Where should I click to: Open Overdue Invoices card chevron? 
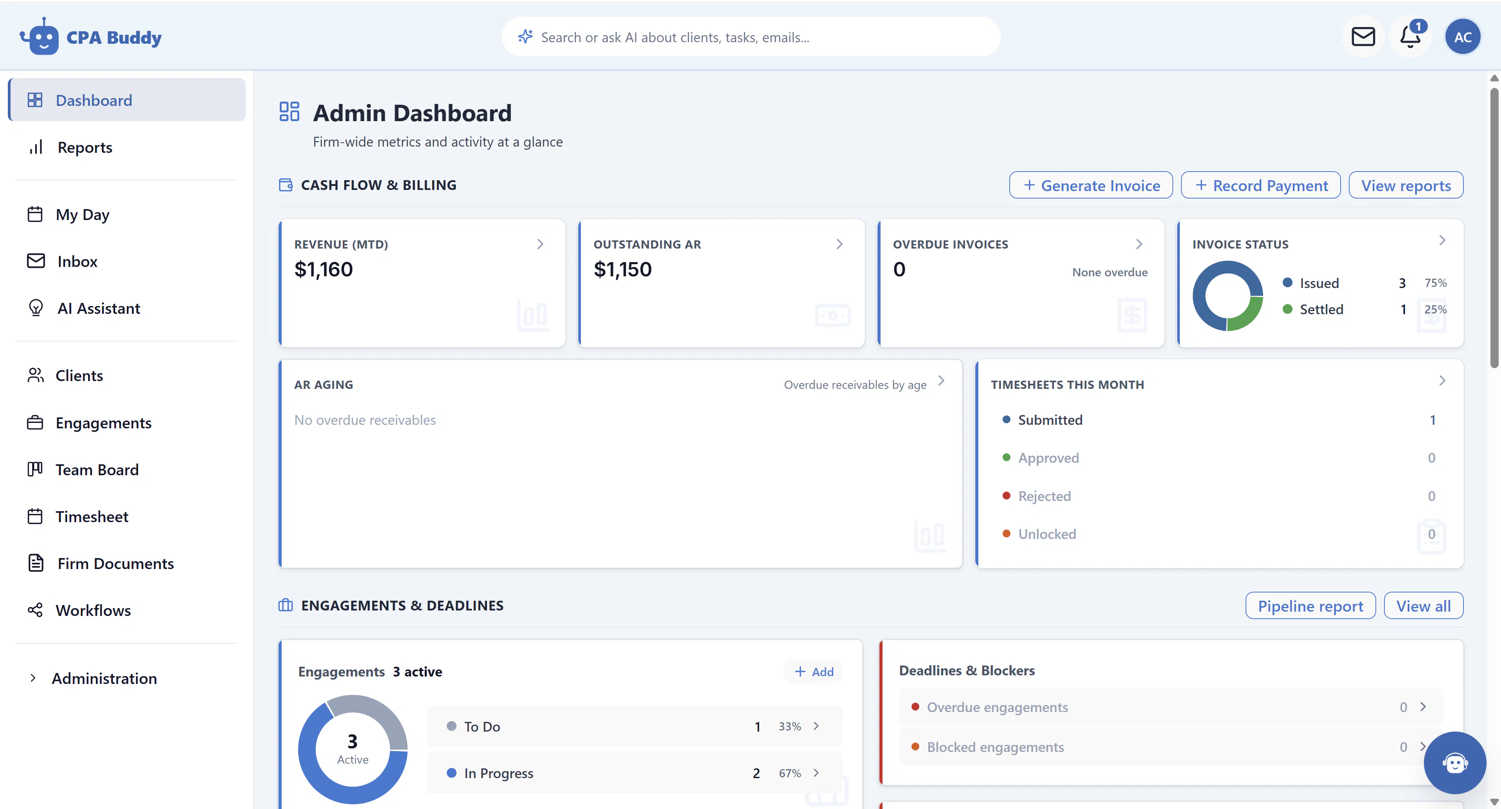[x=1139, y=244]
